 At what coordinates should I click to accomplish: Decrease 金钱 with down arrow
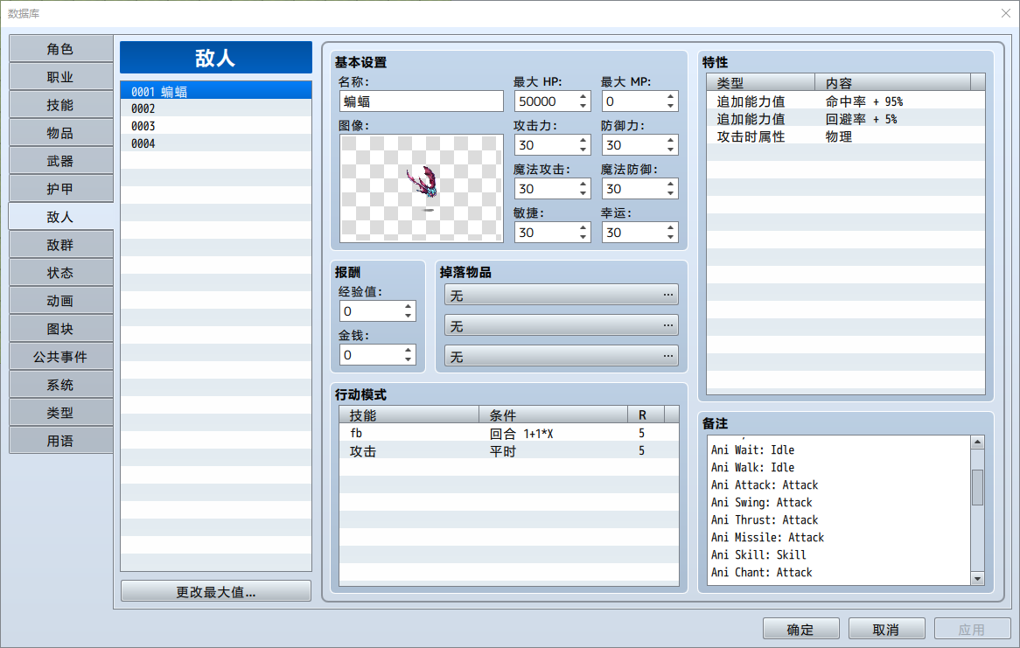tap(408, 359)
